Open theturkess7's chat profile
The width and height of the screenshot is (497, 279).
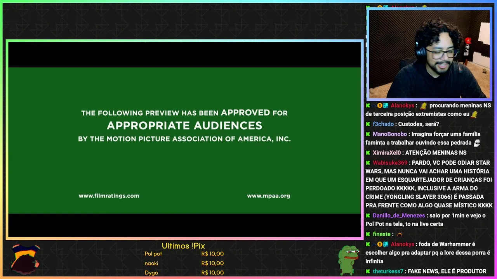pos(388,271)
